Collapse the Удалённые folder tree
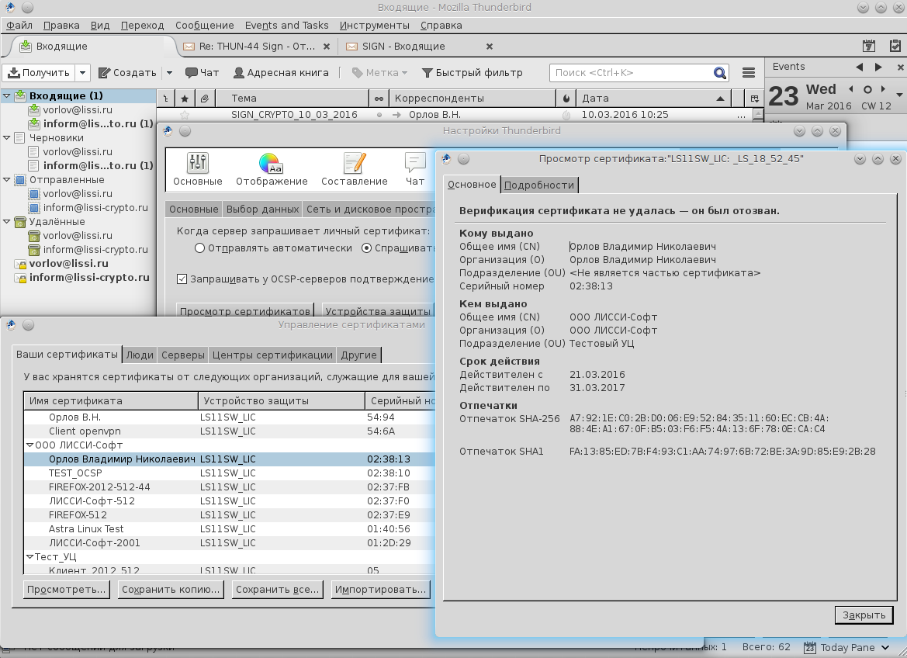Screen dimensions: 907x658 (x=7, y=222)
